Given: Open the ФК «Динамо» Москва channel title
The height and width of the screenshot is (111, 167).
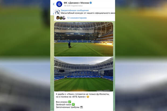Looking at the screenshot, I should [76, 3].
